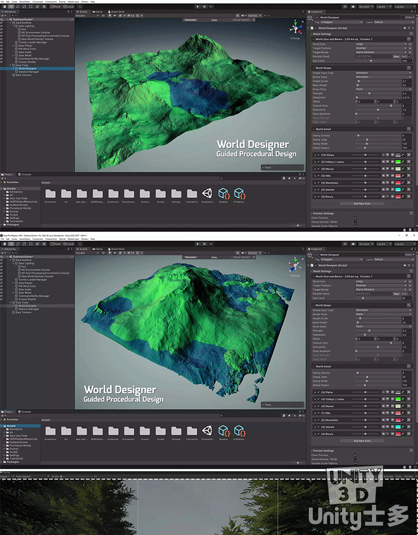Open Target Biome dropdown in upper Inspector

tap(381, 52)
